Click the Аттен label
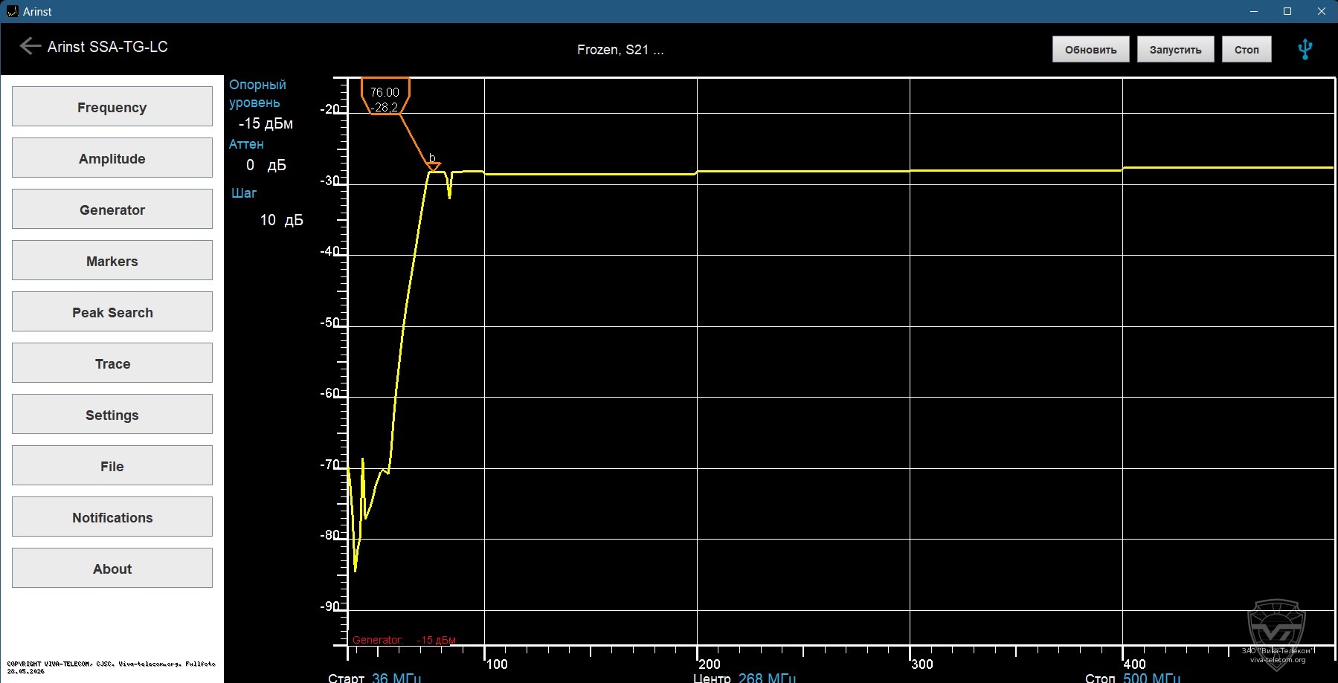The image size is (1338, 683). click(x=246, y=144)
